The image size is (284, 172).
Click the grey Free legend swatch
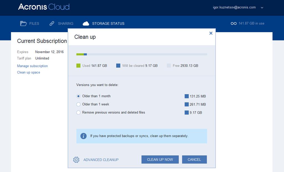pos(169,66)
